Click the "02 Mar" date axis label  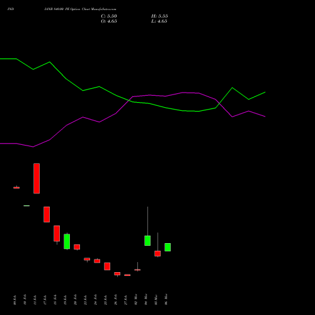[x=135, y=299]
